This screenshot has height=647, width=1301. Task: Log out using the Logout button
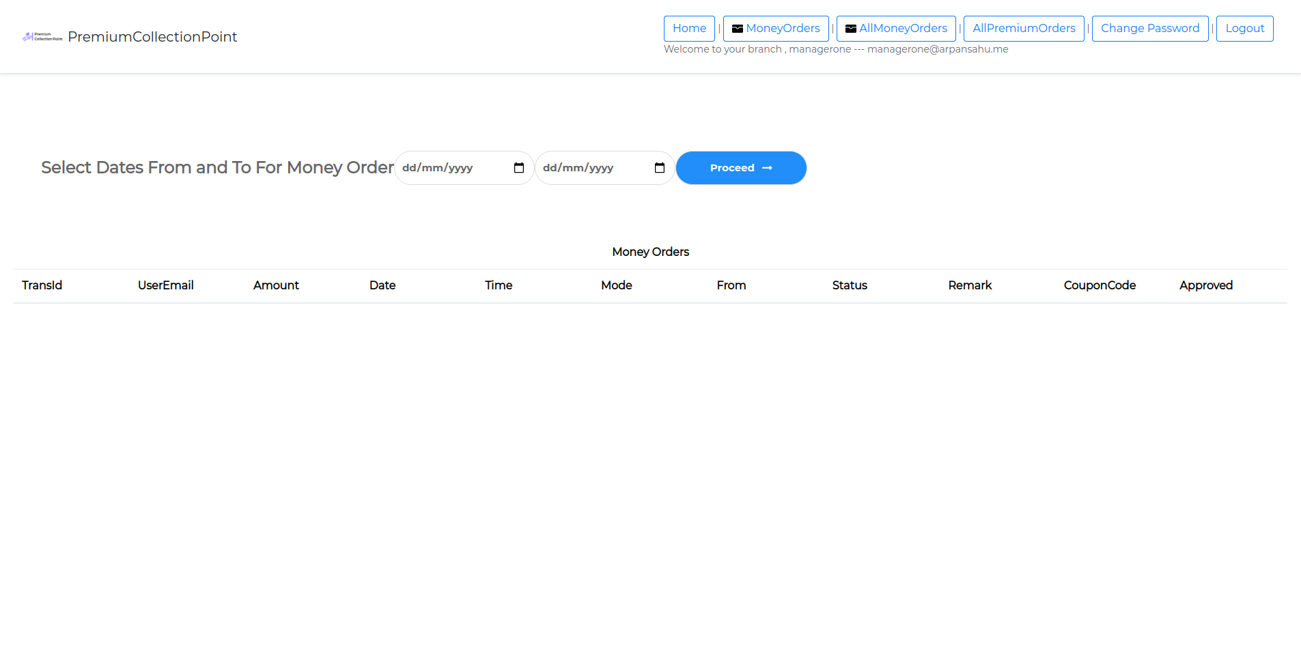(x=1244, y=29)
